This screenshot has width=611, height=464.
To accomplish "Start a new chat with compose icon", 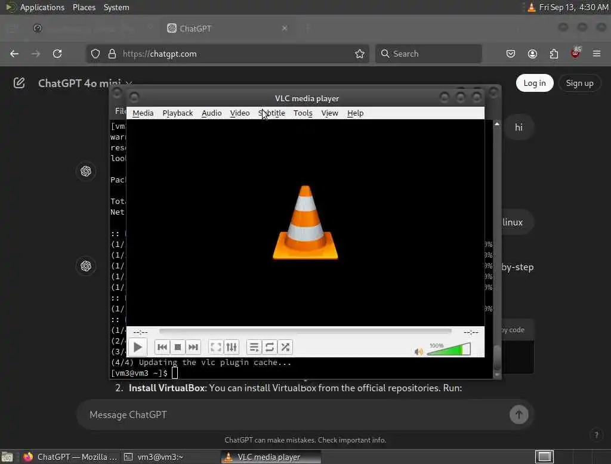I will point(19,83).
